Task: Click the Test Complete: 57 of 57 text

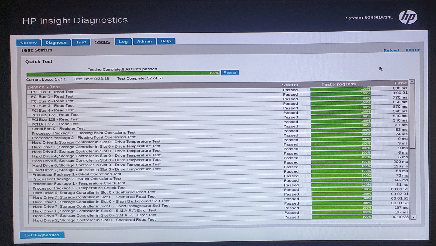Action: tap(140, 78)
